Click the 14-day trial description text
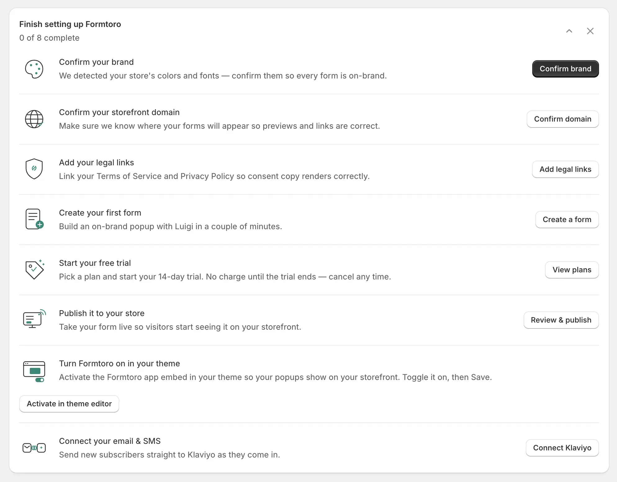 225,277
